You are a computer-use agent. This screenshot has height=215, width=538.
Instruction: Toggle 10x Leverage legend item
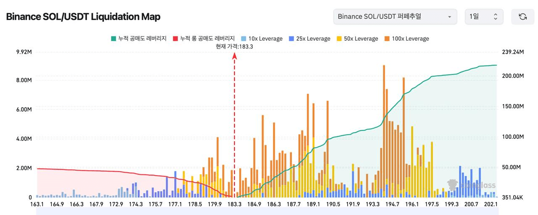(261, 39)
